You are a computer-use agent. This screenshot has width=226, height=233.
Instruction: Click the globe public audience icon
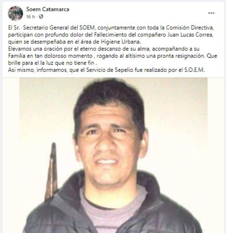pyautogui.click(x=41, y=16)
